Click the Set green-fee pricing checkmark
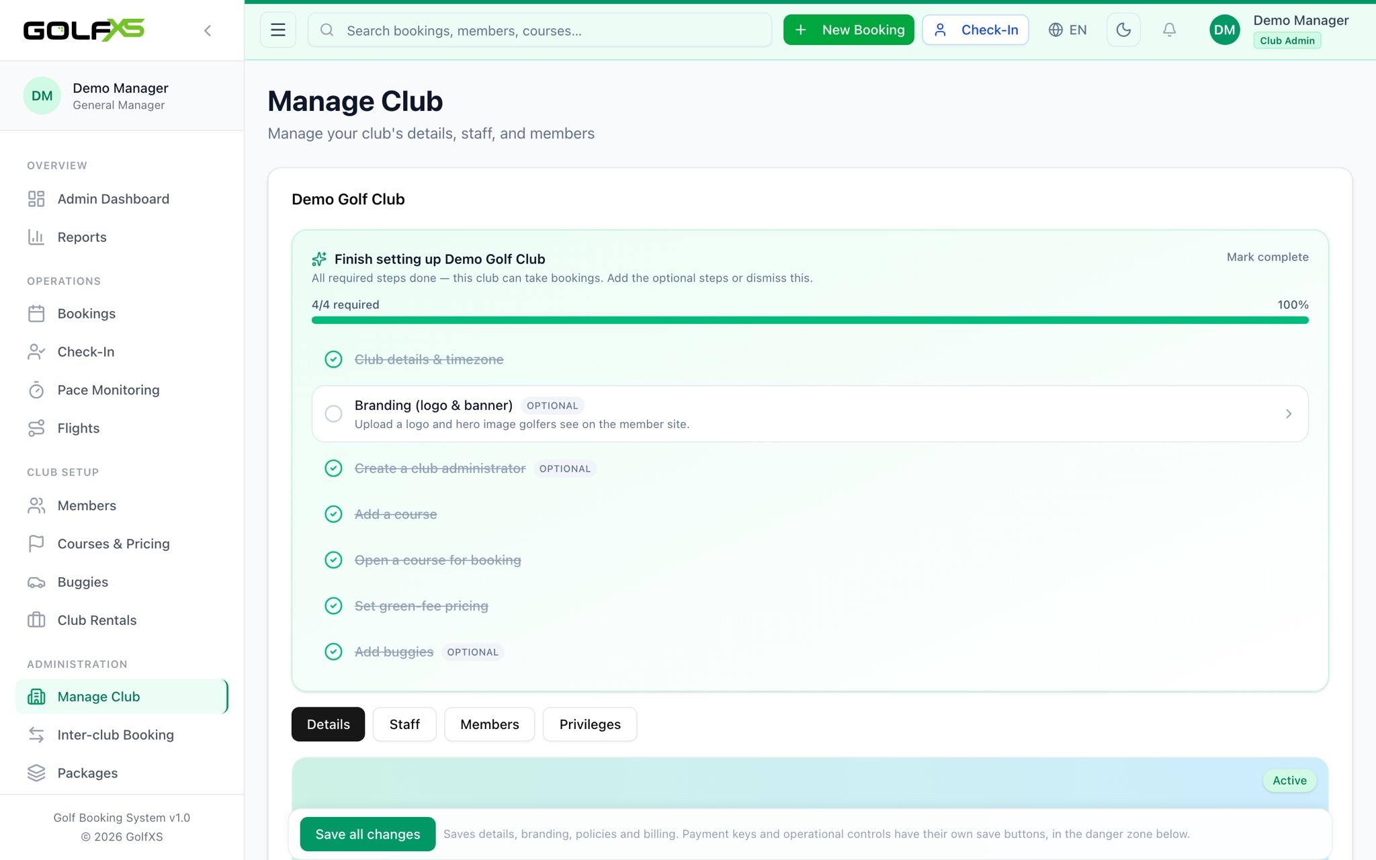The image size is (1376, 860). pyautogui.click(x=333, y=606)
